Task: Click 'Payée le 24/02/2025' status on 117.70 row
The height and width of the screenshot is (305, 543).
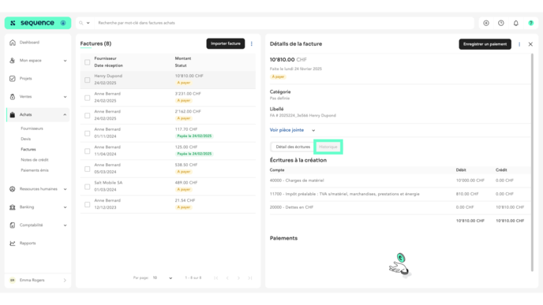Action: coord(194,136)
